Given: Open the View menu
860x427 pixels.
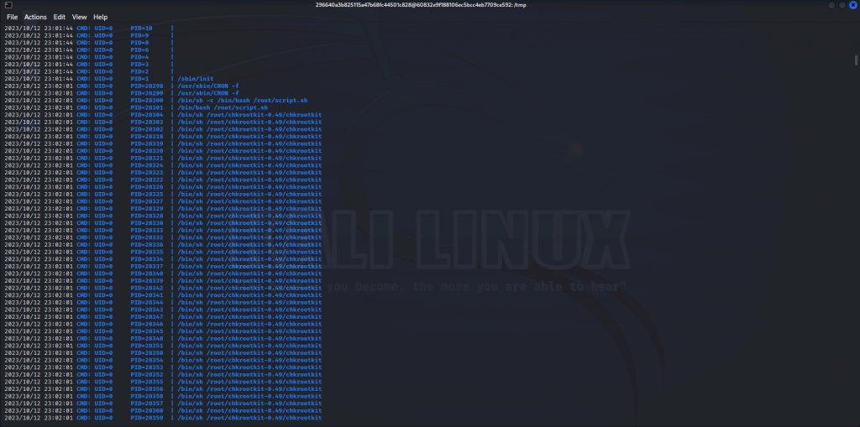Looking at the screenshot, I should [80, 17].
